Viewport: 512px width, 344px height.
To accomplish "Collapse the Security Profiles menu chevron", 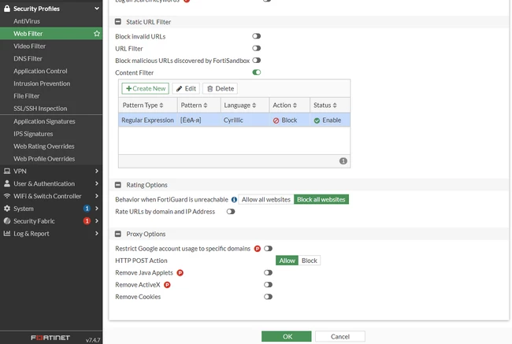I will click(97, 9).
